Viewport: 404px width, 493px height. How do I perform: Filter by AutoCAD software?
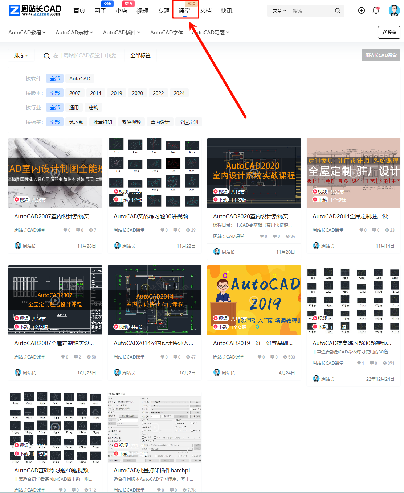(80, 79)
